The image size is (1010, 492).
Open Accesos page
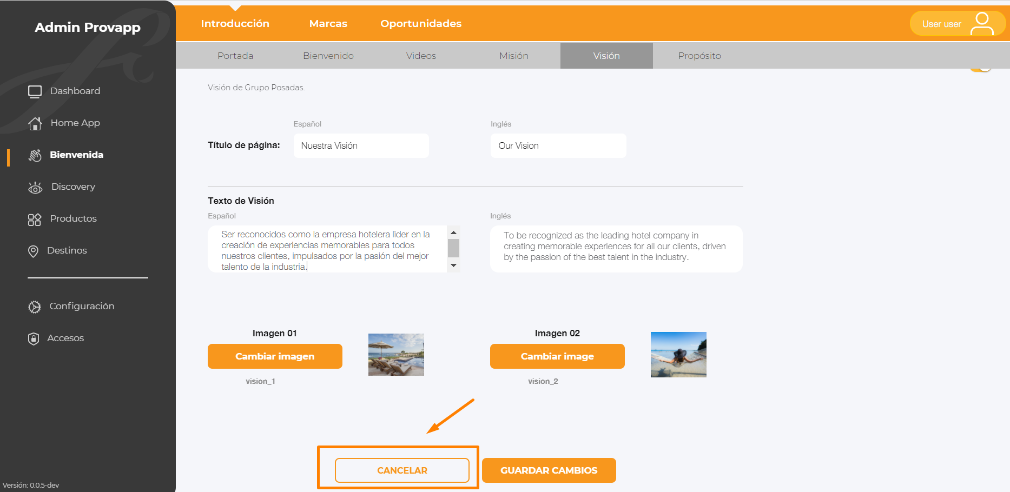click(x=65, y=338)
